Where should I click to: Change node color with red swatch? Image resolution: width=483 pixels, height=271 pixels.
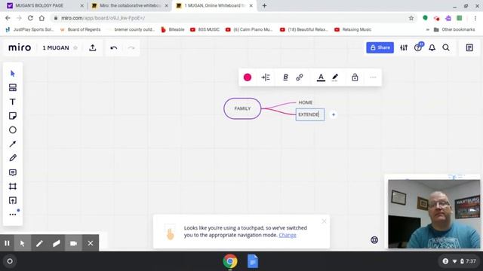[248, 78]
